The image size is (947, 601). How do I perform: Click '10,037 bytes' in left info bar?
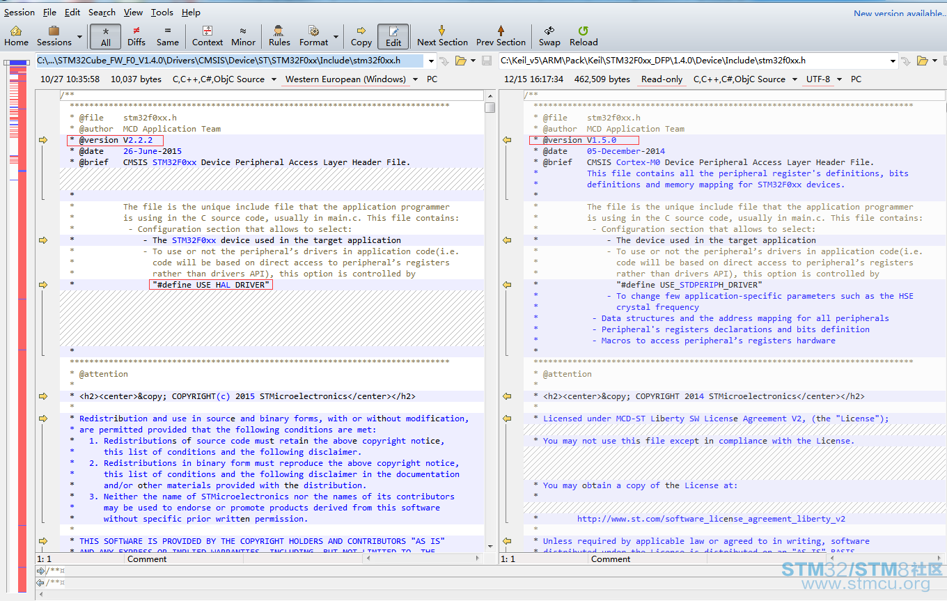pos(136,79)
